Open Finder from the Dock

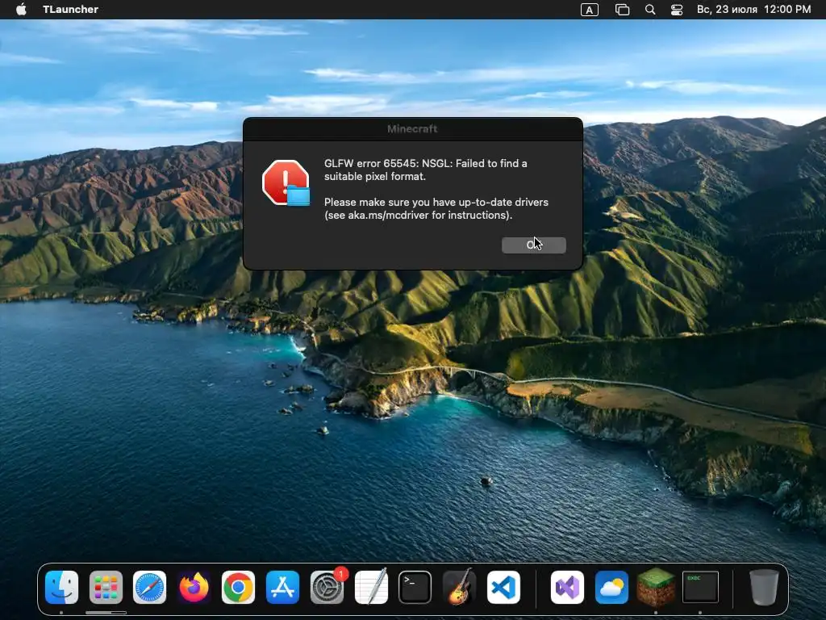[x=61, y=587]
